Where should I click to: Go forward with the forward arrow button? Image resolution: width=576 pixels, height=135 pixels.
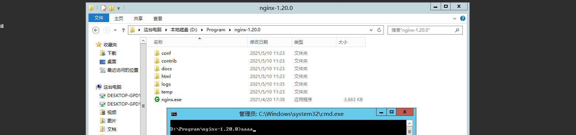coord(107,30)
